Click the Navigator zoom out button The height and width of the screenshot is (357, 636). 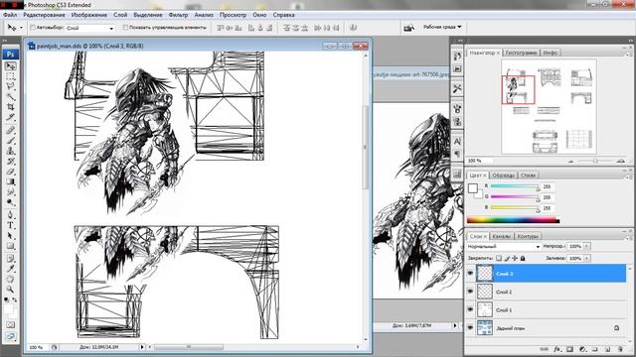coord(570,161)
